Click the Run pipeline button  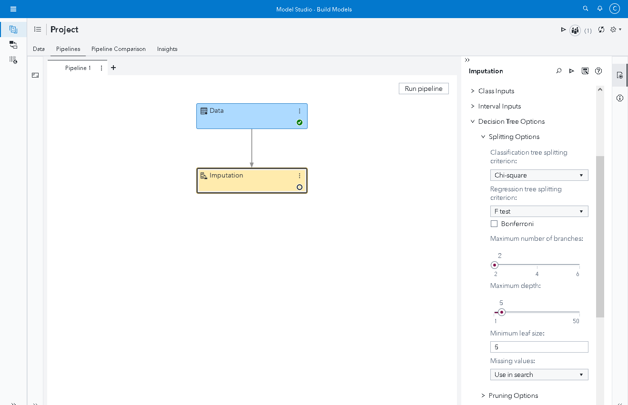click(x=423, y=89)
